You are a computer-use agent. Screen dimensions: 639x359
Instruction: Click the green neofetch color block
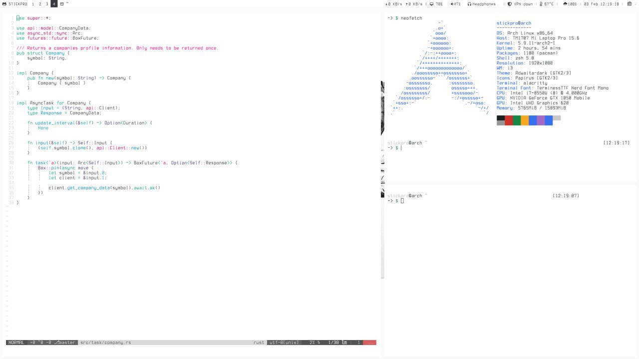coord(517,120)
